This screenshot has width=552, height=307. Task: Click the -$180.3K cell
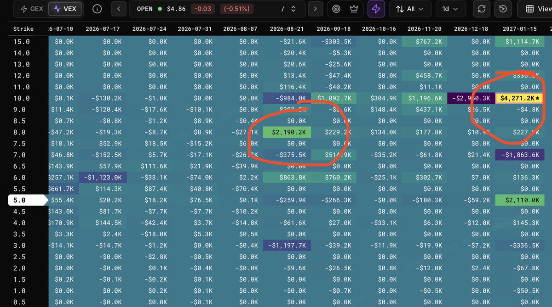pos(425,200)
